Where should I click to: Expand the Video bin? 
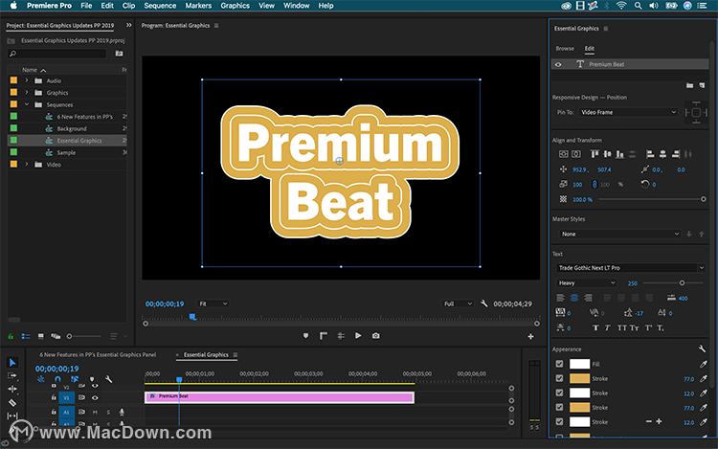click(x=26, y=165)
